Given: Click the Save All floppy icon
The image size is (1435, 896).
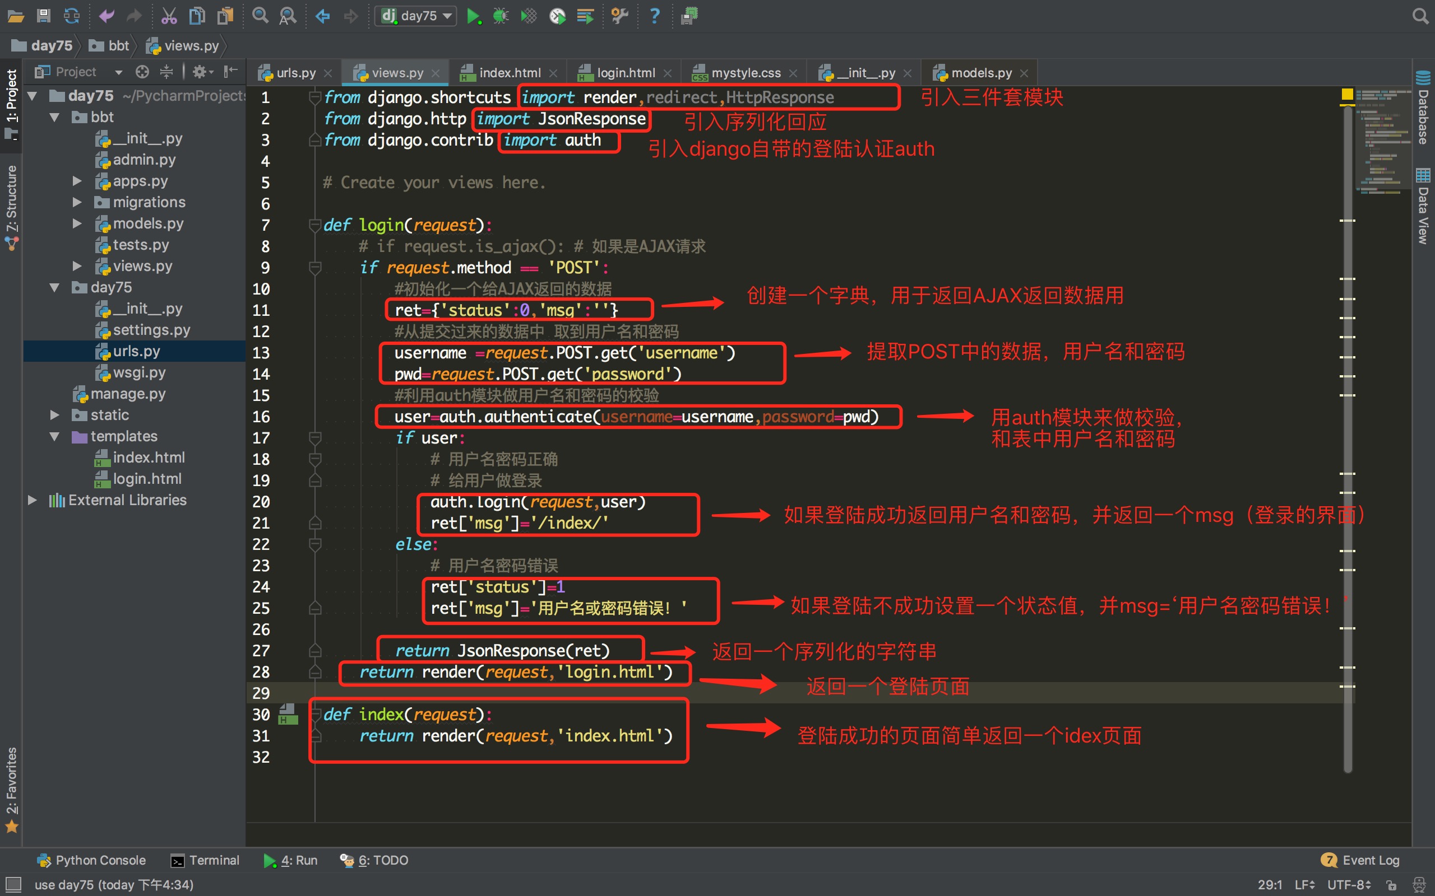Looking at the screenshot, I should click(x=43, y=16).
